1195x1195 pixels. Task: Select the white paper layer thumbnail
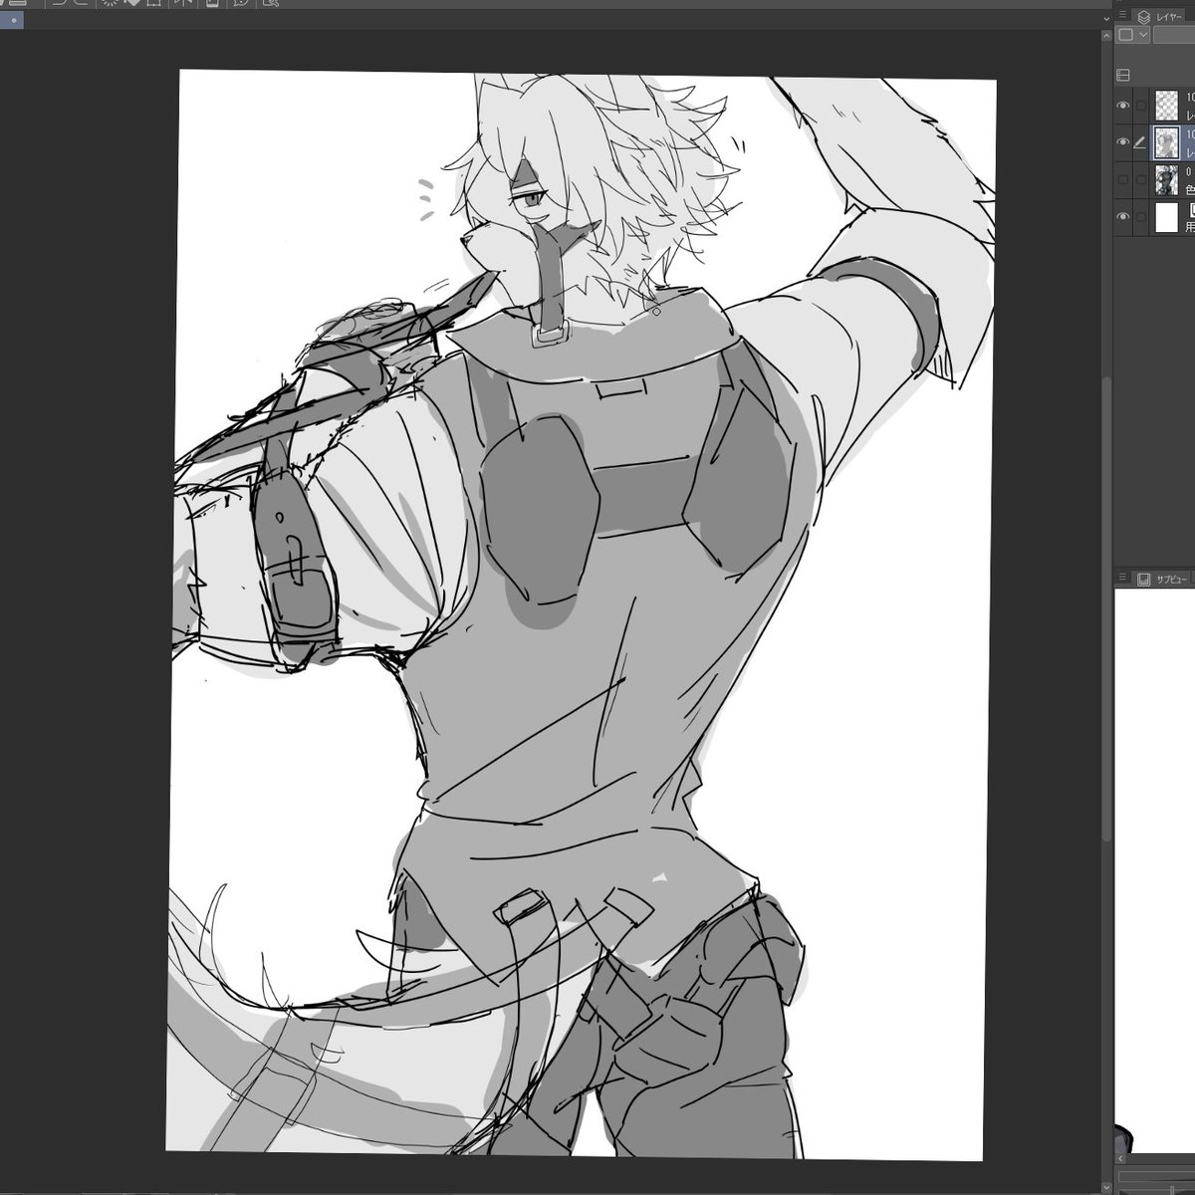tap(1166, 217)
